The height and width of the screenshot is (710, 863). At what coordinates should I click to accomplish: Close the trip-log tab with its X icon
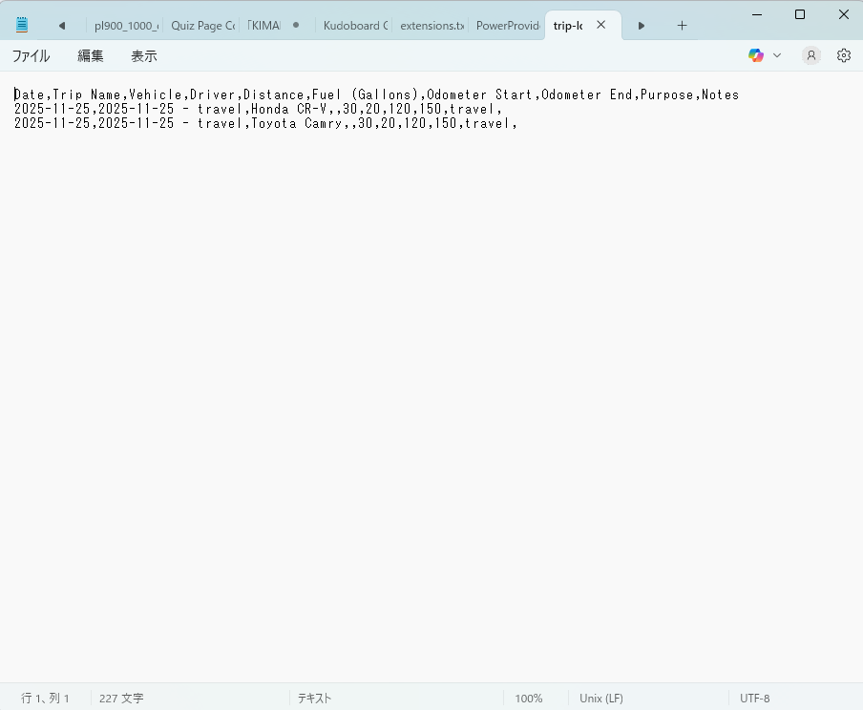[600, 25]
